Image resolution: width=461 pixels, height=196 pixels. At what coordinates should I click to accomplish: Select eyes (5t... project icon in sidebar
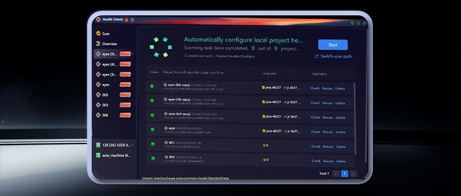click(98, 54)
